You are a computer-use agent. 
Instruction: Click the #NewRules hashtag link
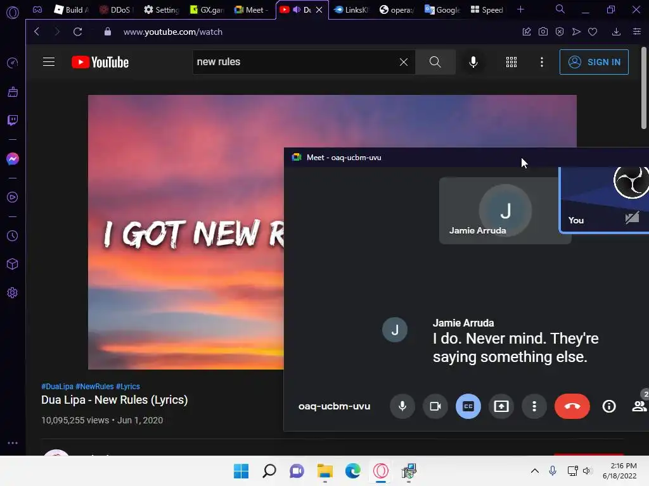(x=94, y=387)
